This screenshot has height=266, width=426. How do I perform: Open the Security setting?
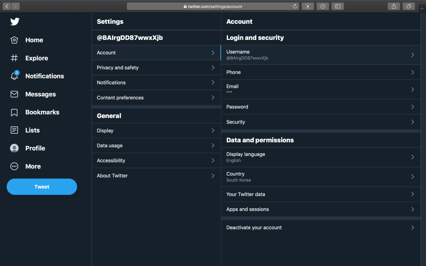pos(321,122)
